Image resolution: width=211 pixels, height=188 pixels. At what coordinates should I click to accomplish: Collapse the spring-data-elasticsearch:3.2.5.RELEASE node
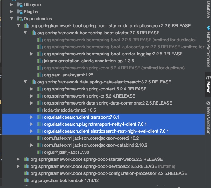[x=25, y=82]
